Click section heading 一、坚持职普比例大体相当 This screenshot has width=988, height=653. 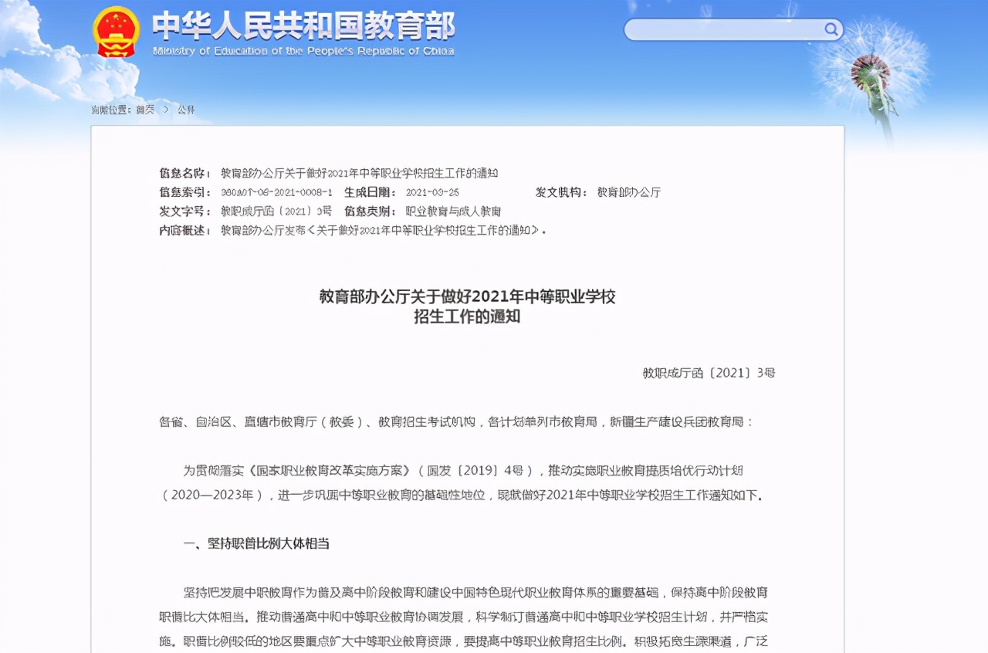coord(256,543)
